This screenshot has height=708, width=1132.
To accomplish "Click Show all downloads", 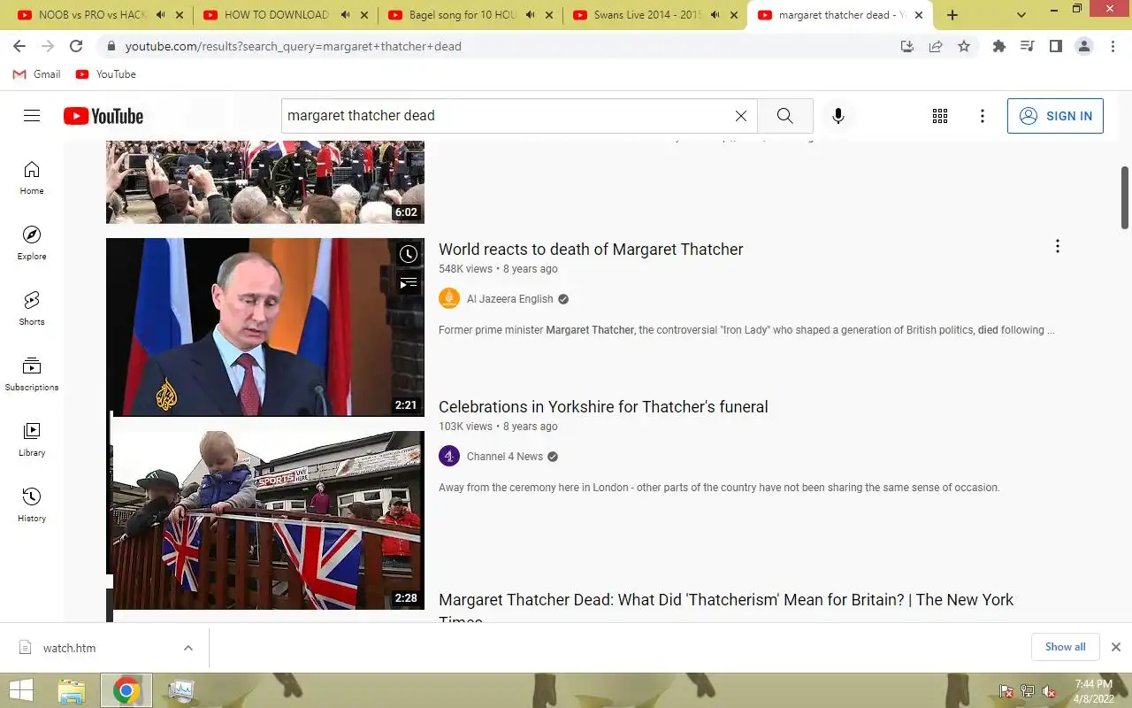I will pos(1065,647).
